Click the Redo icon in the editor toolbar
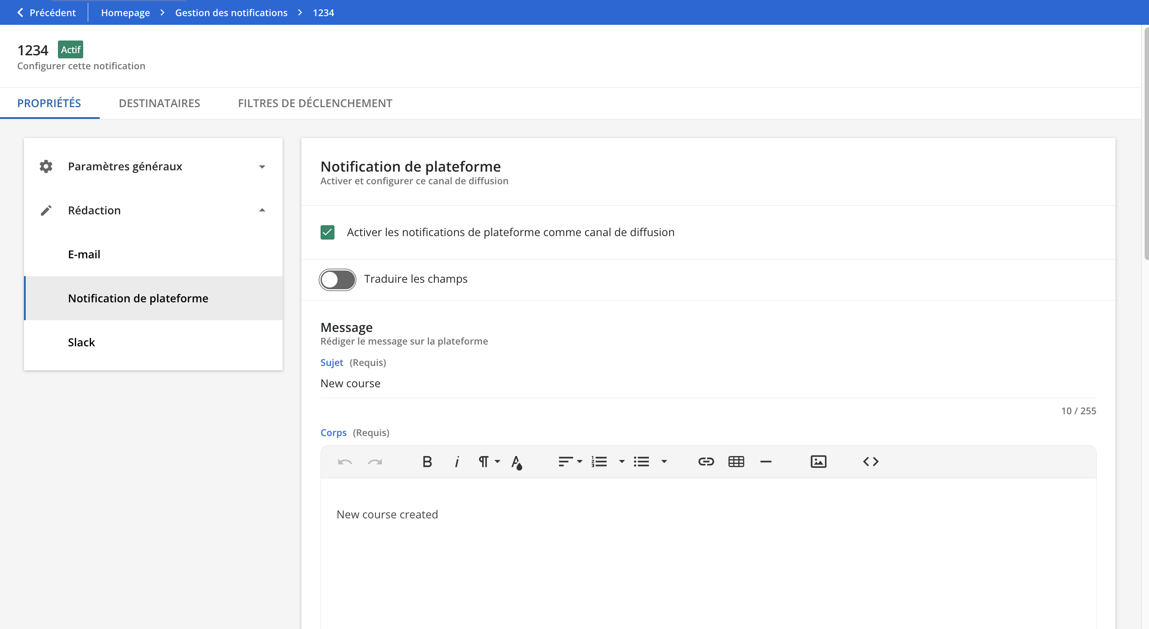This screenshot has width=1149, height=629. click(x=375, y=462)
